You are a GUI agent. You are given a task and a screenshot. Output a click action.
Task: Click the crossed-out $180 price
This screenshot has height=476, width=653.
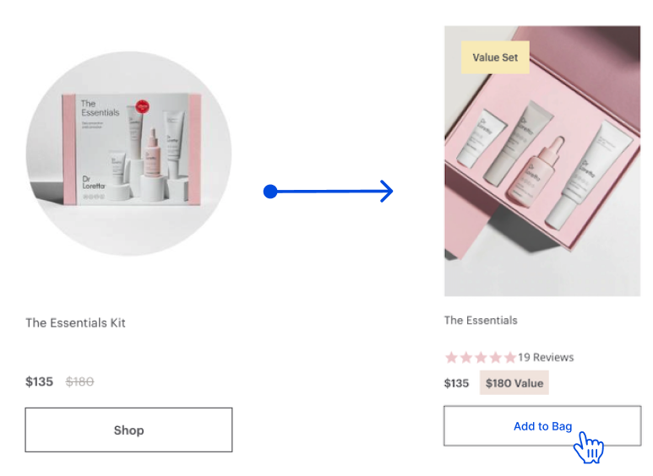point(79,381)
